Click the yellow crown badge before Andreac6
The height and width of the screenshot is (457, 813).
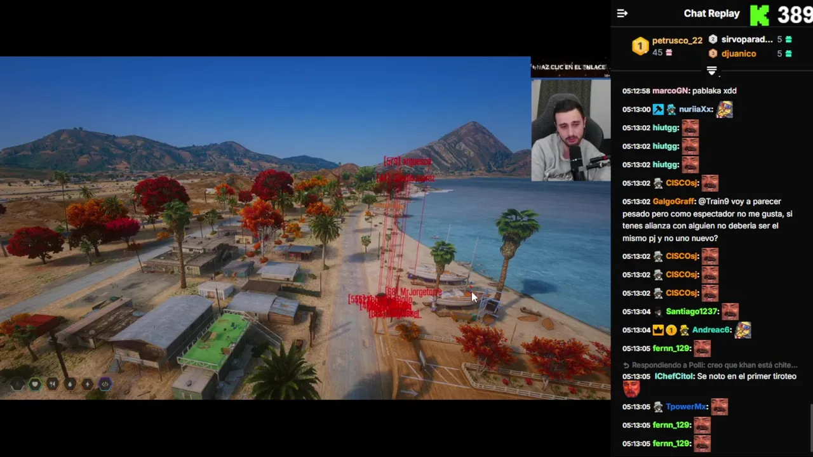pos(658,330)
